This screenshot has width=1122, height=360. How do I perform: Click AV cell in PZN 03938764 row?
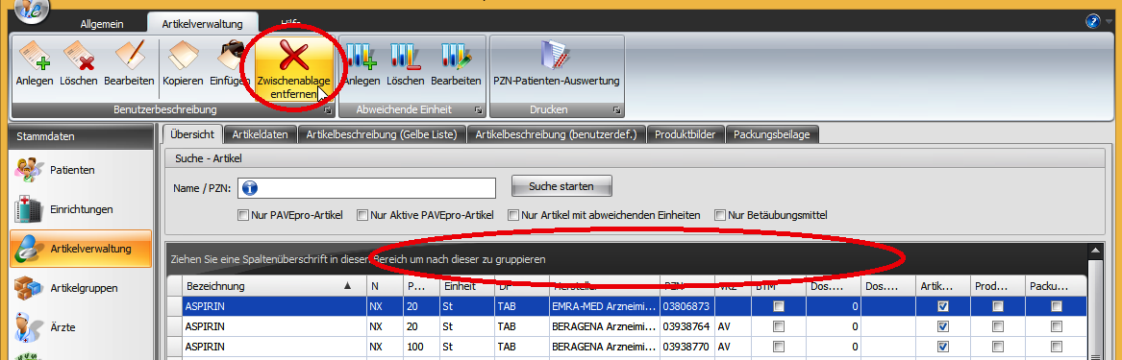click(x=732, y=326)
